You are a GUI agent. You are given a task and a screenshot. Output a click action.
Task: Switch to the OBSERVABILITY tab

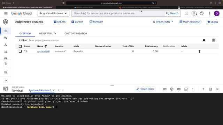point(48,33)
